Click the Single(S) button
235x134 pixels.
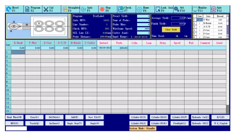(x=95, y=123)
